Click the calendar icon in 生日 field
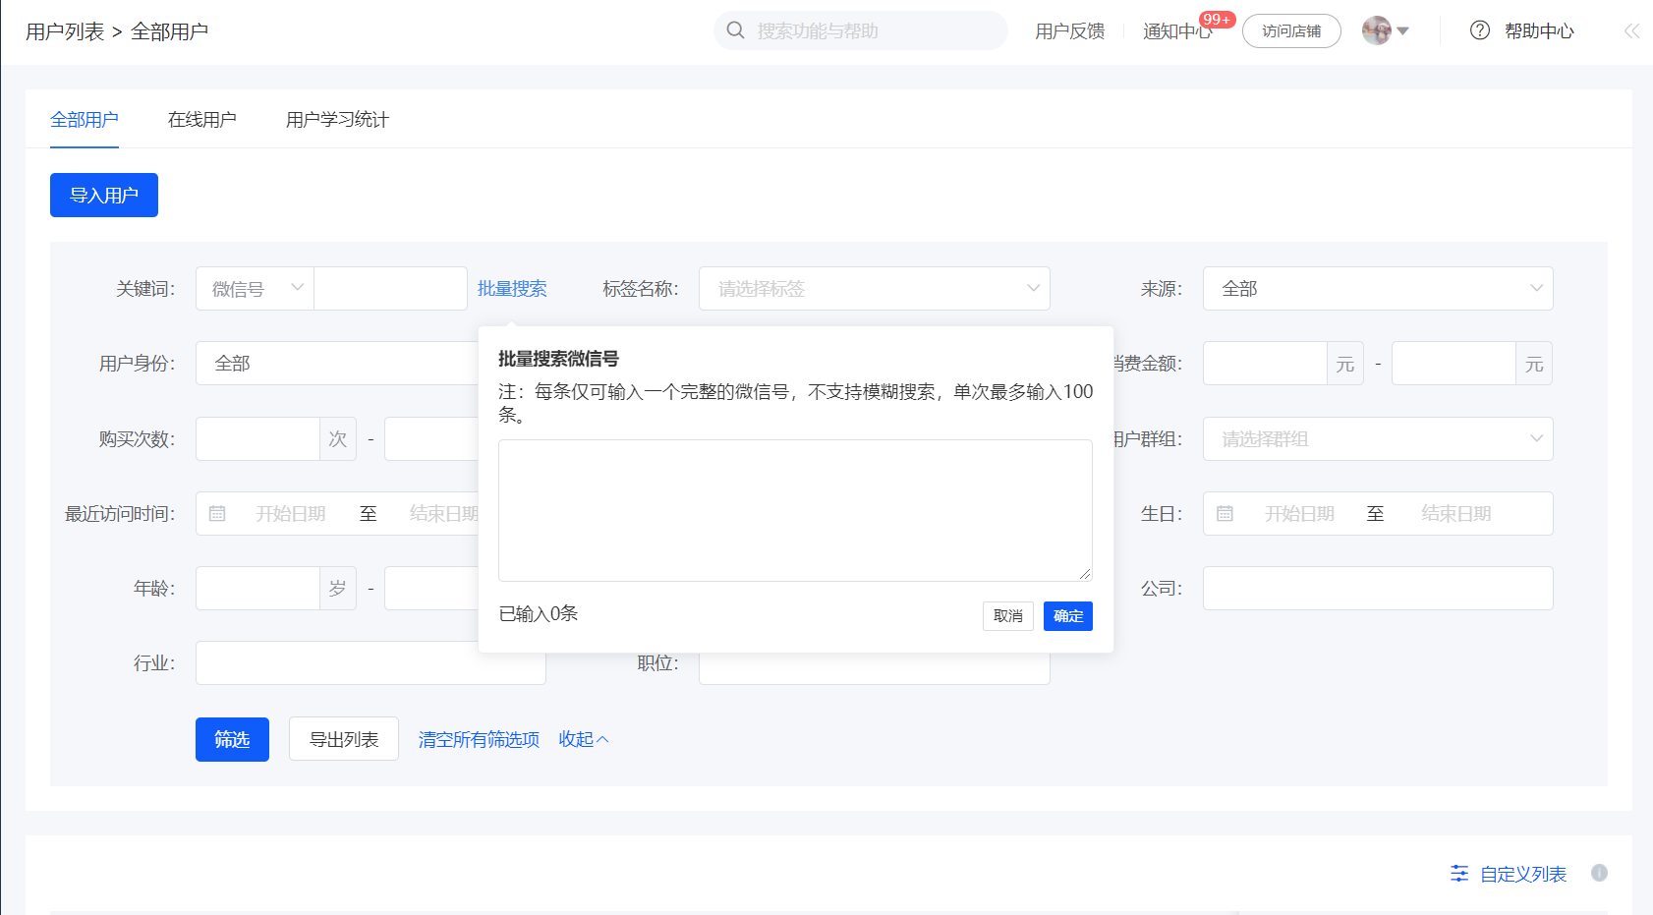Viewport: 1653px width, 915px height. [x=1225, y=513]
